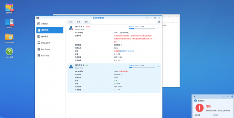
Task: Click the 697.73 GB / 3.49 TB usage label
Action: pos(136,27)
